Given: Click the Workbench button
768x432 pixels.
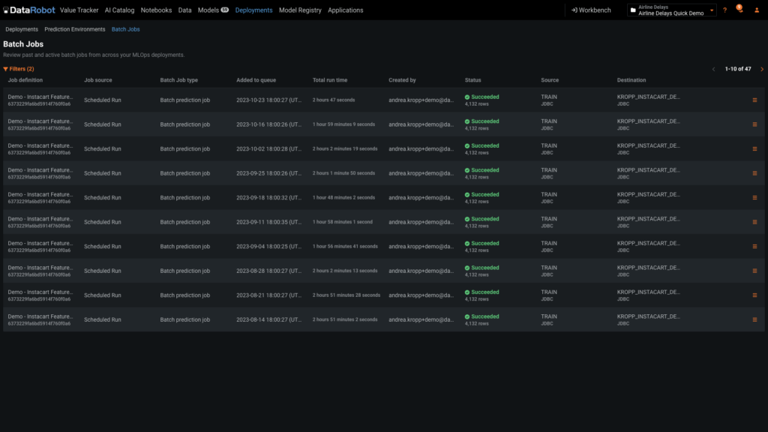Looking at the screenshot, I should click(x=591, y=10).
